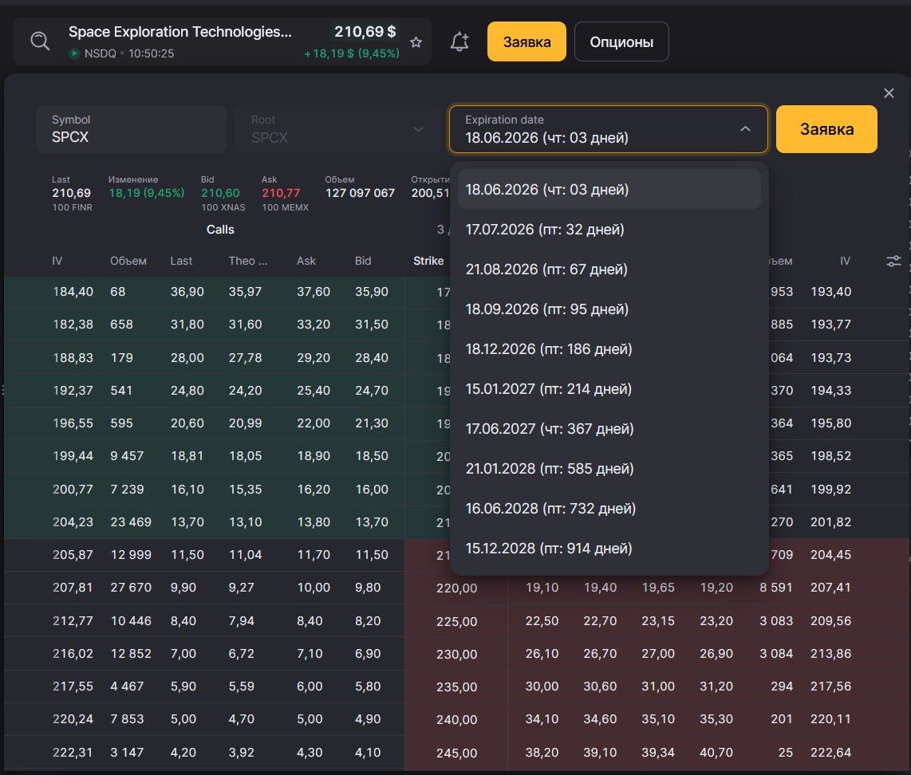Screen dimensions: 911x775
Task: Select expiration 17.07.2026 (пт: 32 дней)
Action: coord(609,230)
